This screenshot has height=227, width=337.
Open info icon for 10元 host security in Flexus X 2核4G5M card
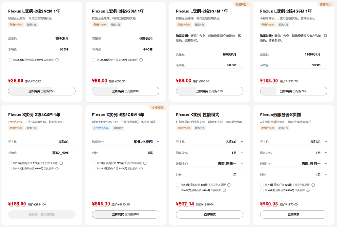point(61,163)
